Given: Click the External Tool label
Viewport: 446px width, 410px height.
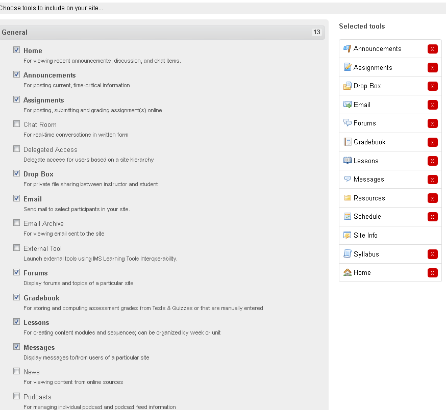Looking at the screenshot, I should [42, 248].
